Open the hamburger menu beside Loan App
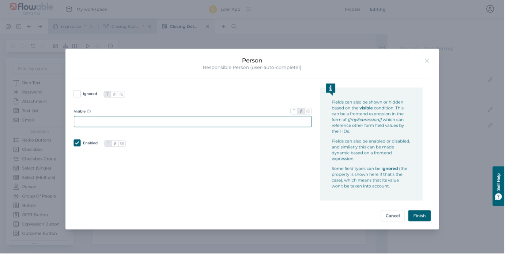 point(249,9)
